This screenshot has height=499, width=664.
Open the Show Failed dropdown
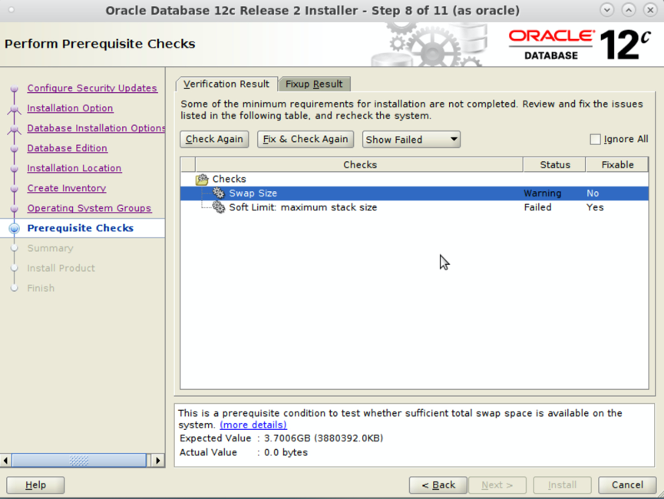[x=411, y=140]
